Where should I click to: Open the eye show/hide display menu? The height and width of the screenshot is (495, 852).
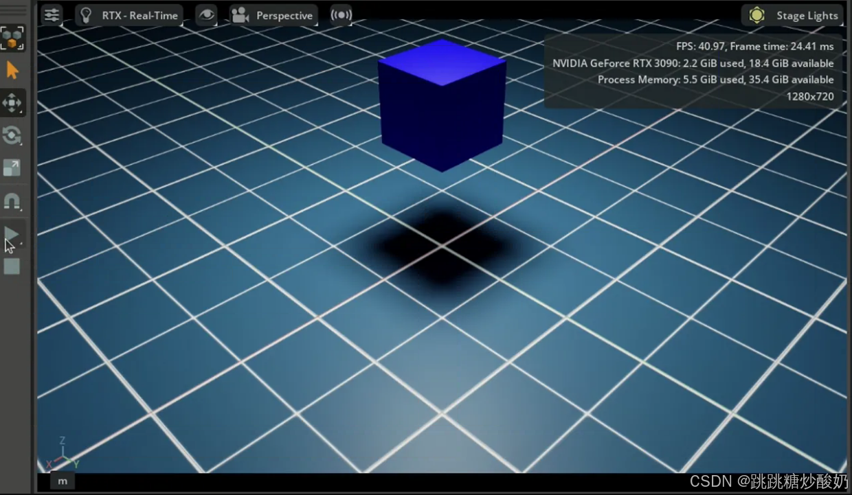click(x=206, y=15)
